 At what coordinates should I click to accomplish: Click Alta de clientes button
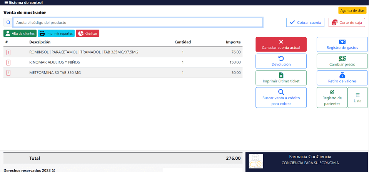coord(20,33)
